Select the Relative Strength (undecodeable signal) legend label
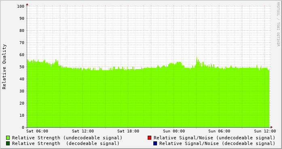 pos(67,138)
